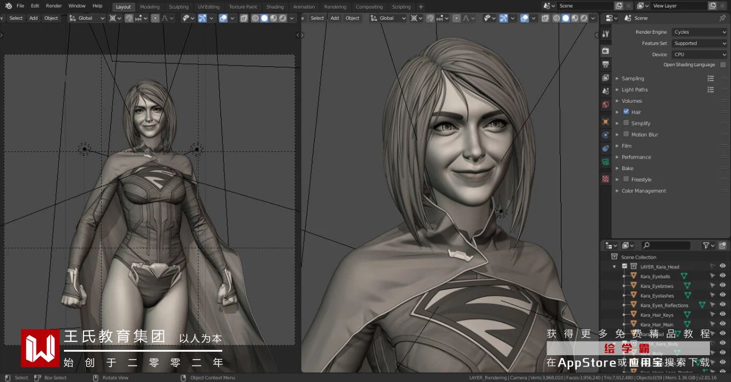
Task: Switch to the UV Editing workspace tab
Action: (x=208, y=7)
